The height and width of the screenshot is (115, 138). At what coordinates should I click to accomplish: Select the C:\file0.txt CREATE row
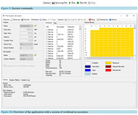[x=62, y=30]
